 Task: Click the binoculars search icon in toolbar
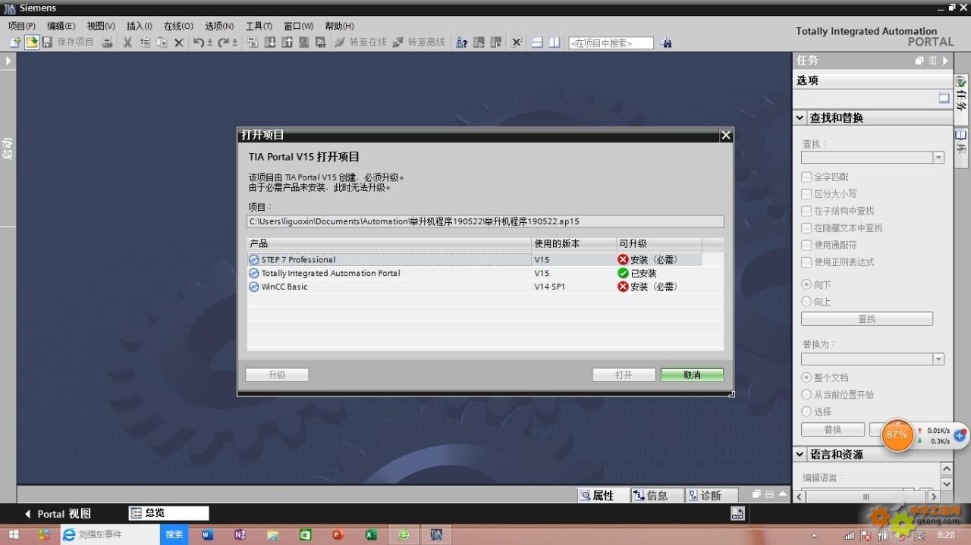666,43
